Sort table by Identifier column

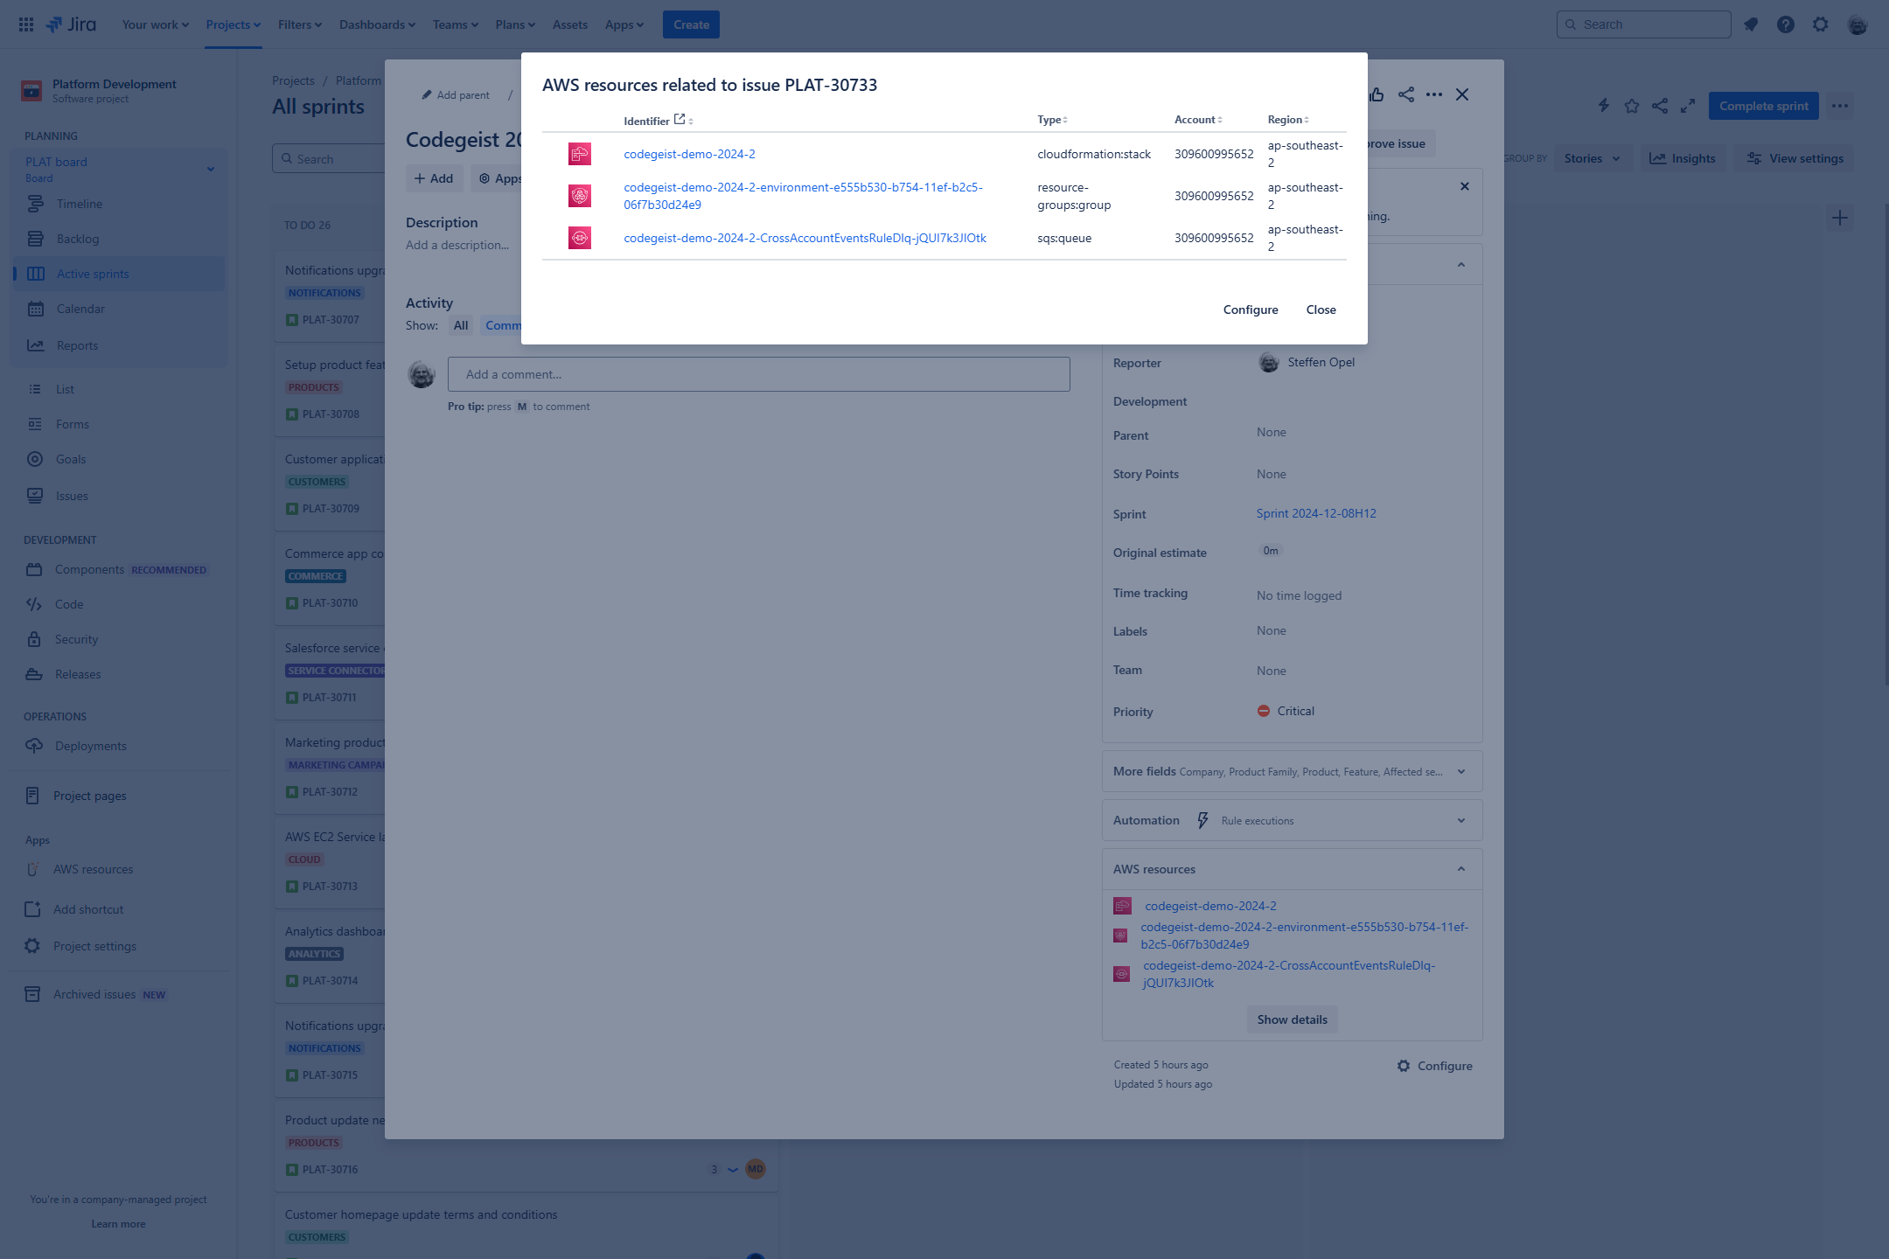646,121
